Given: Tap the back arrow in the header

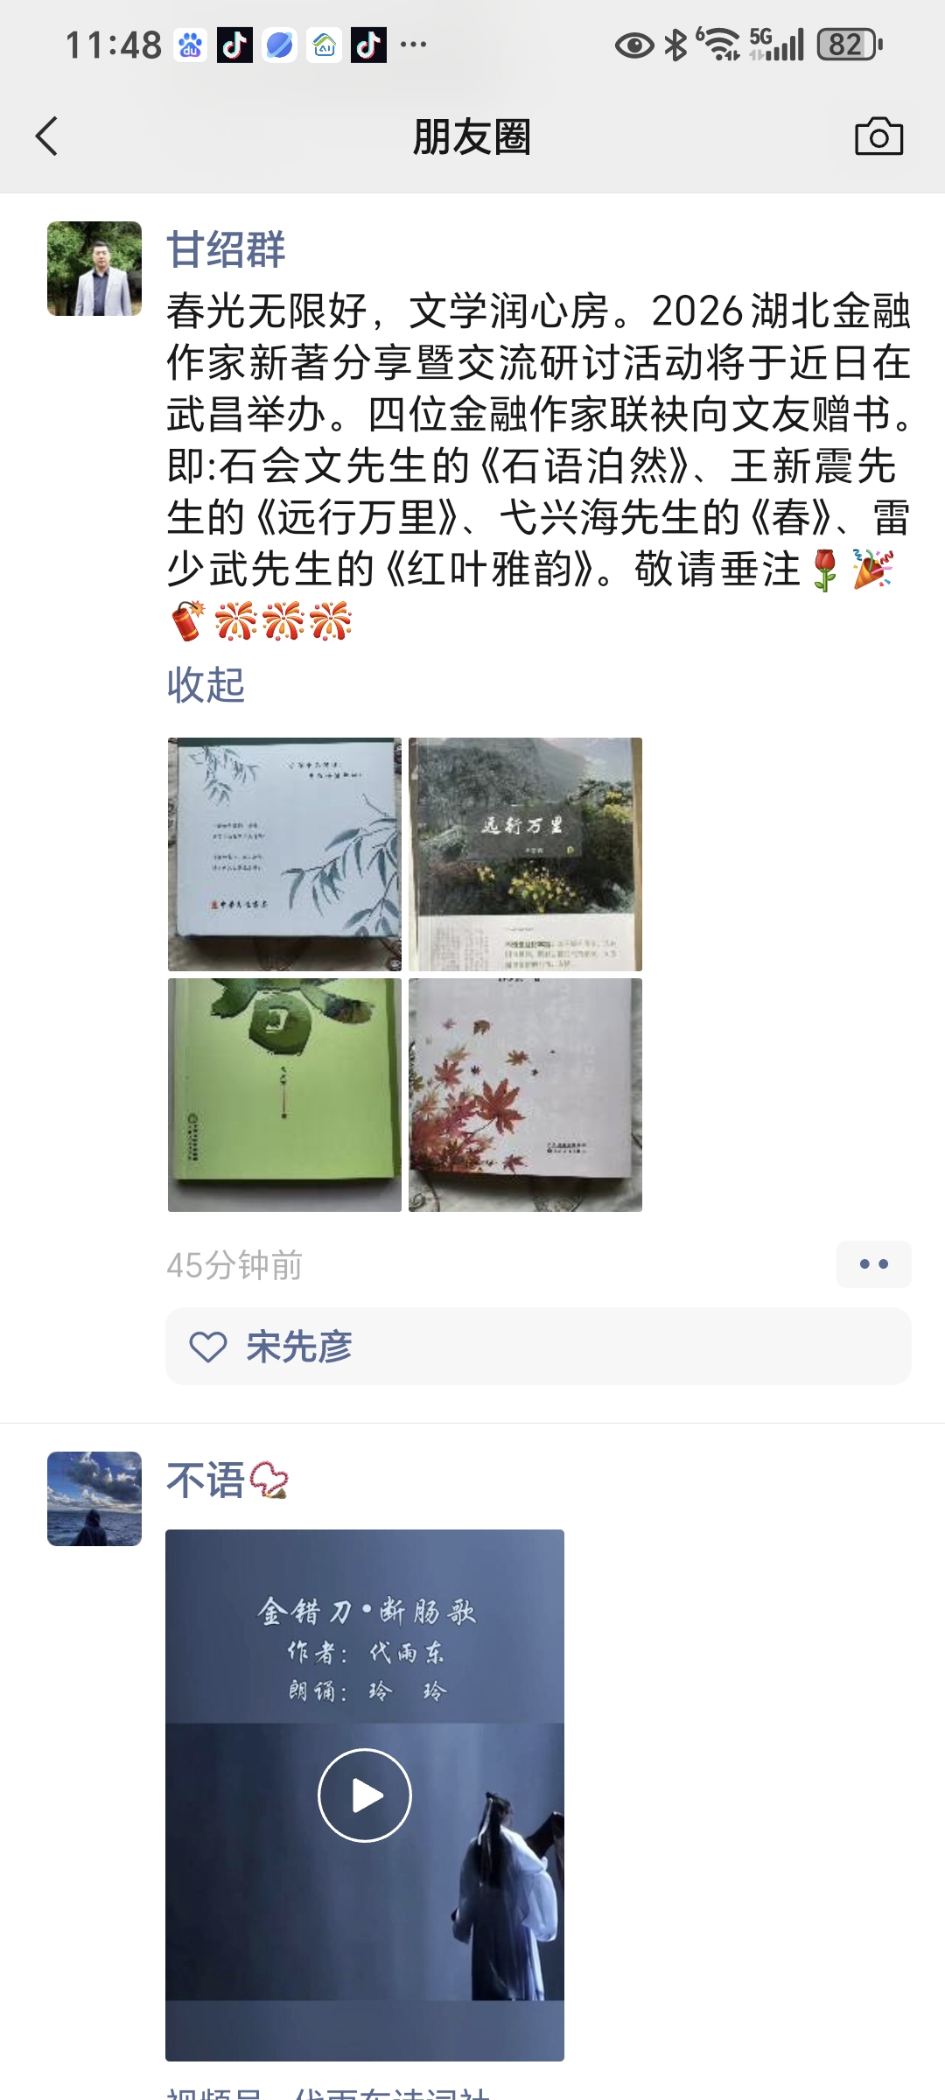Looking at the screenshot, I should (x=47, y=136).
